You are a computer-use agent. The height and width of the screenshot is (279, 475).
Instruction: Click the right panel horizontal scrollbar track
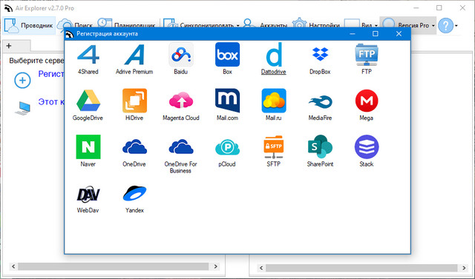tap(361, 268)
